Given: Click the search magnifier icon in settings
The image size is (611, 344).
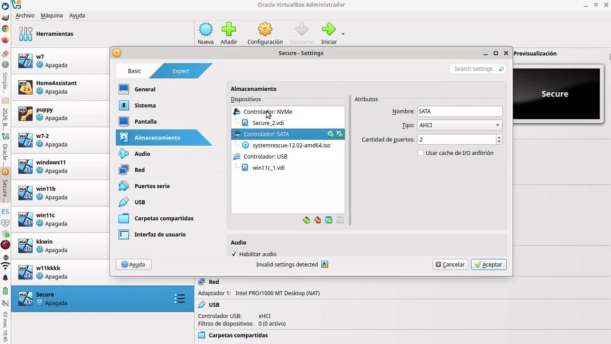Looking at the screenshot, I should click(x=501, y=69).
